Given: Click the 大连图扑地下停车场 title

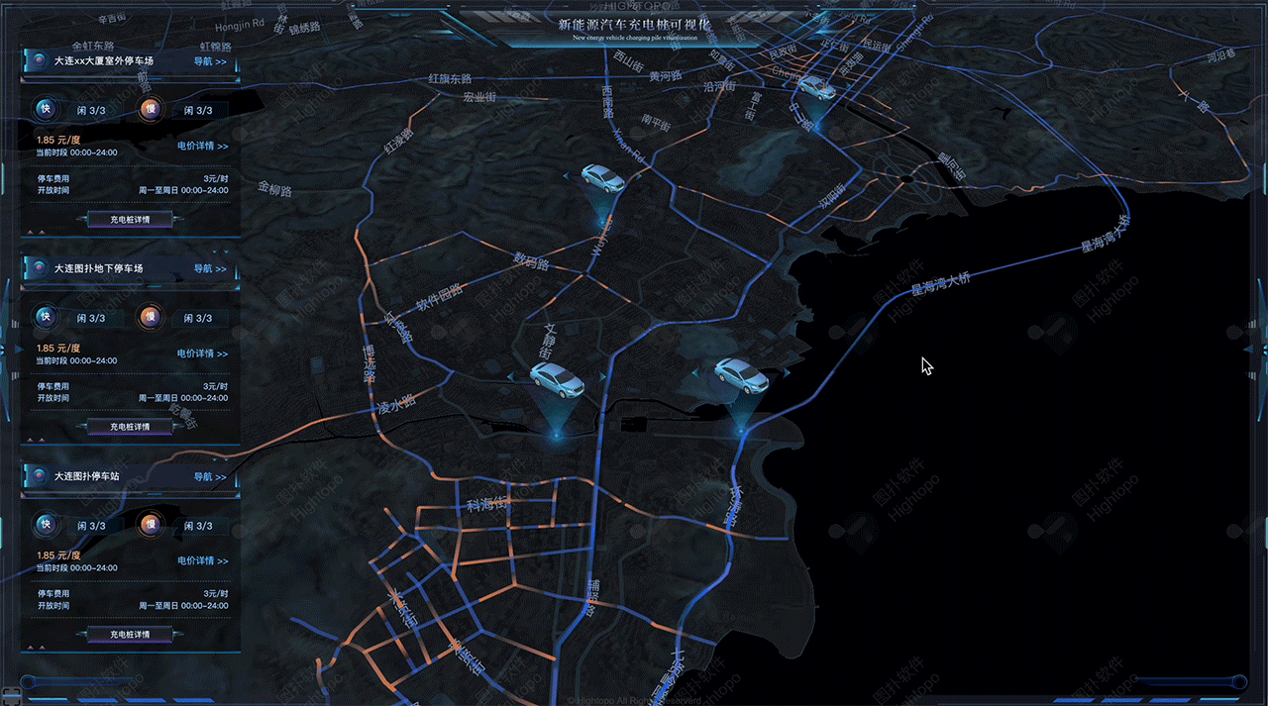Looking at the screenshot, I should pos(99,269).
